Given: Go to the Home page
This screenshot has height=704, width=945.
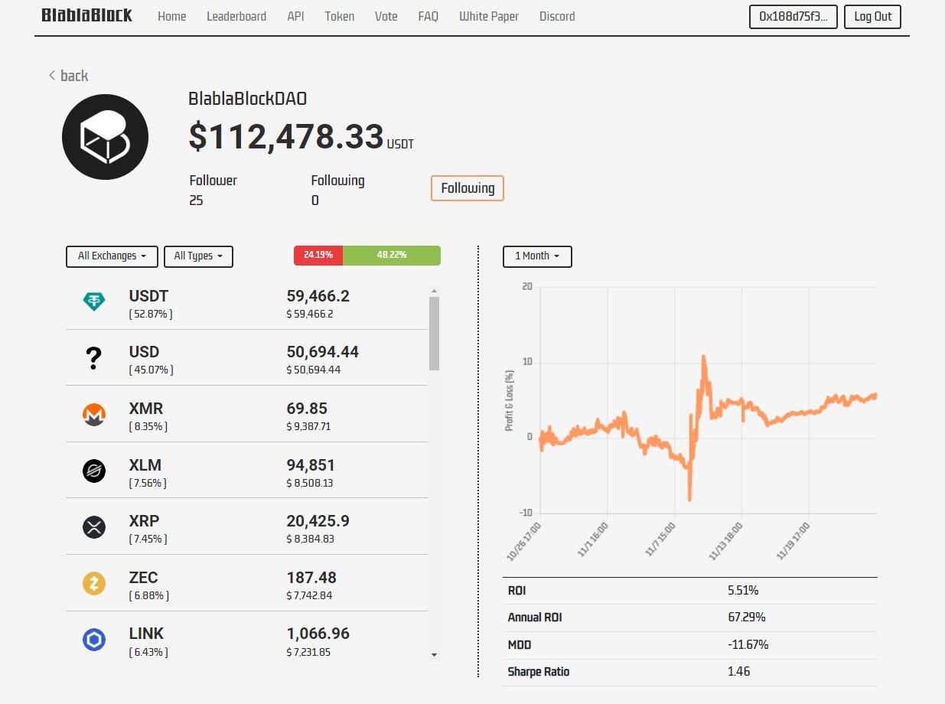Looking at the screenshot, I should click(x=171, y=16).
